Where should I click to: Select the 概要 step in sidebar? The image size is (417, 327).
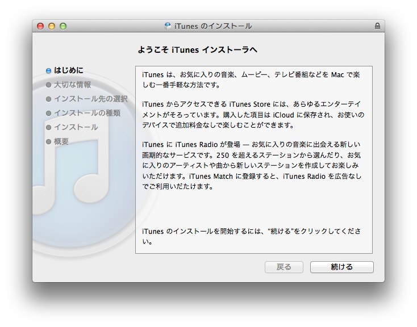tap(61, 141)
